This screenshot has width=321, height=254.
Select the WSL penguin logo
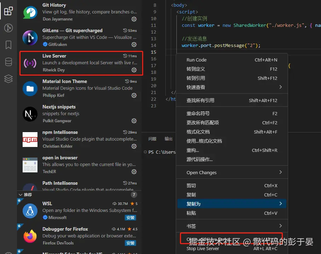30,211
